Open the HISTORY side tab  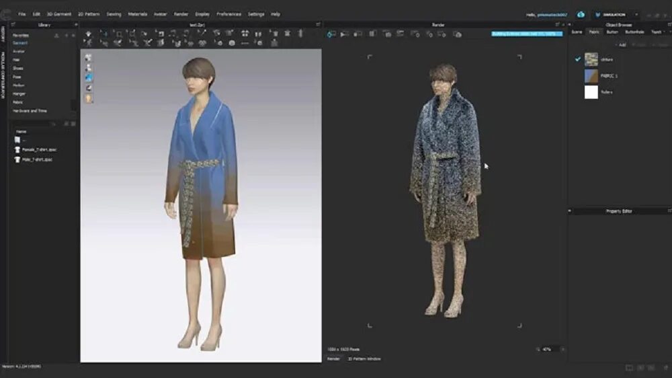click(x=3, y=34)
